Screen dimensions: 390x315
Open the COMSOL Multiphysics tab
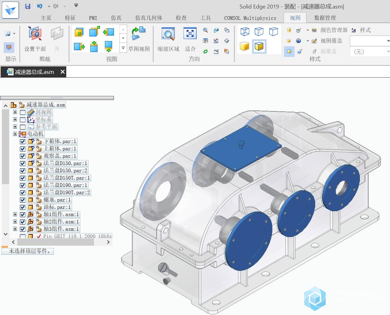point(250,18)
